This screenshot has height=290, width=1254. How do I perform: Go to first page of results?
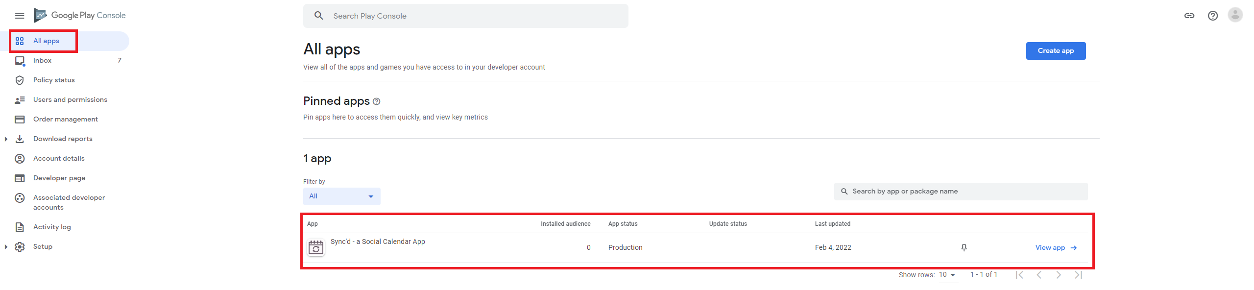[1019, 275]
